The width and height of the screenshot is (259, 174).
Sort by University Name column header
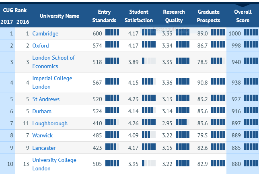coord(60,16)
